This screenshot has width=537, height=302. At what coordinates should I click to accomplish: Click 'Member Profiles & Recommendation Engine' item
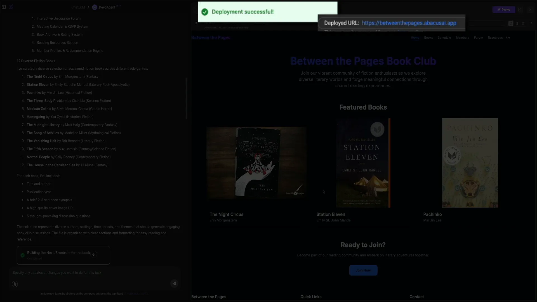(70, 51)
